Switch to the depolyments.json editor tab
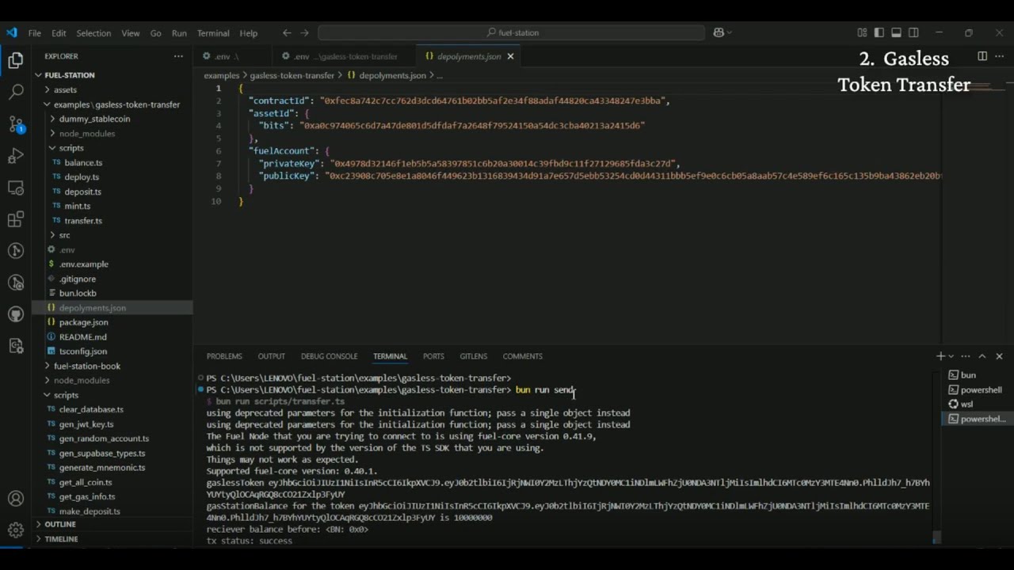 pyautogui.click(x=468, y=56)
